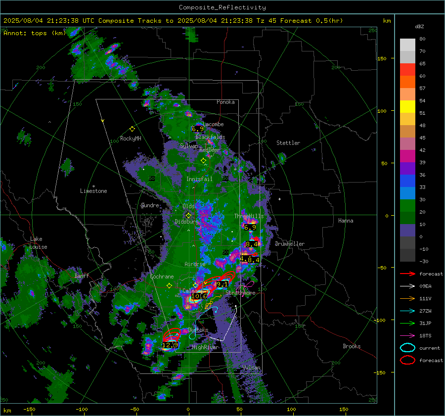Screen dimensions: 445x416
Task: Click the Strathmore label
Action: pos(240,293)
